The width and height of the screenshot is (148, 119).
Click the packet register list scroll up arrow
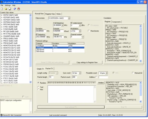click(140, 83)
